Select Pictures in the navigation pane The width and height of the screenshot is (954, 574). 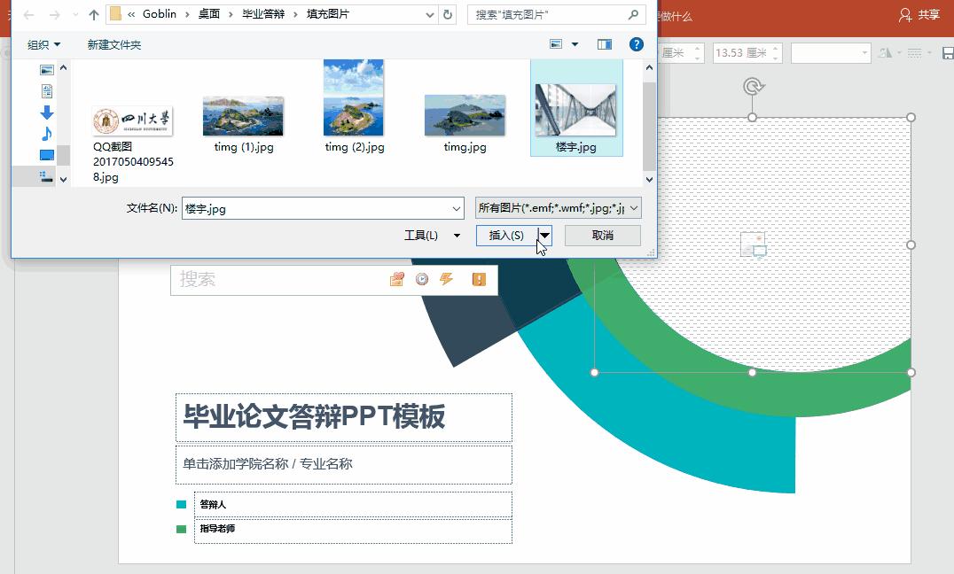click(47, 70)
